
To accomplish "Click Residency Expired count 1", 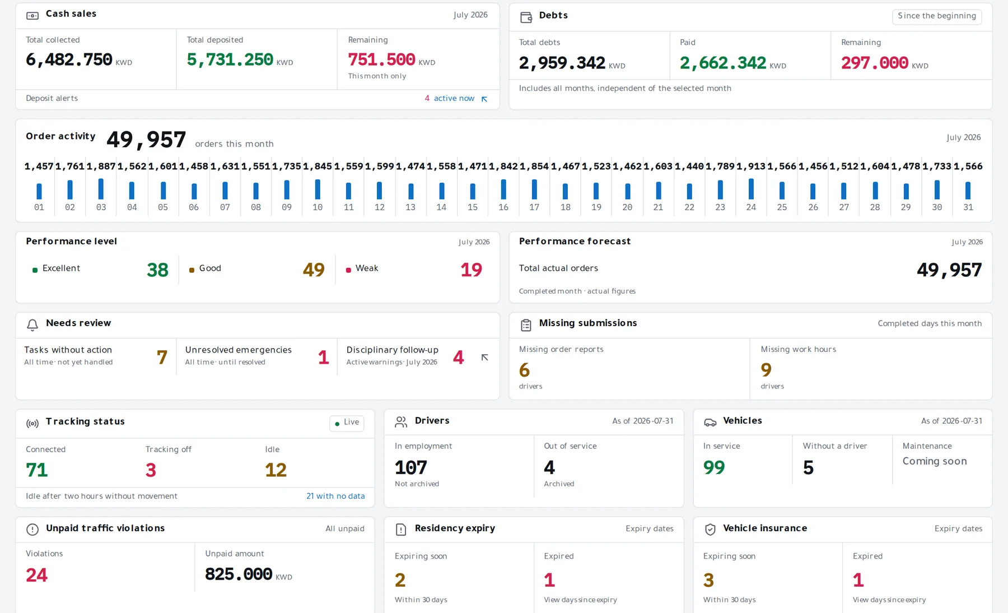I will click(549, 581).
